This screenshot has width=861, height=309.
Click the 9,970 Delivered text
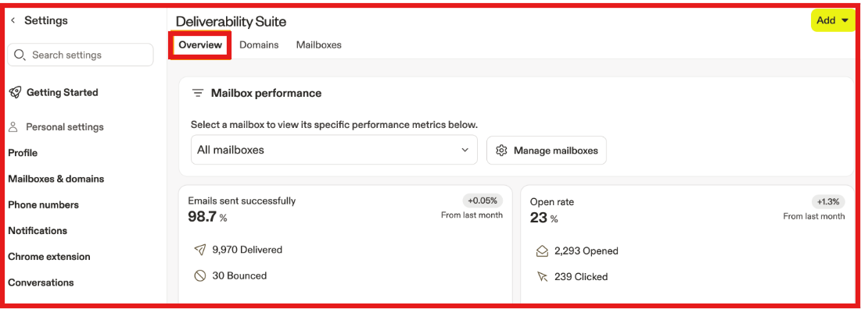[x=247, y=250]
